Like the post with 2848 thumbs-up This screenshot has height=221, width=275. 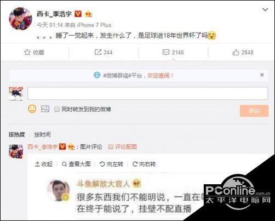tap(243, 53)
